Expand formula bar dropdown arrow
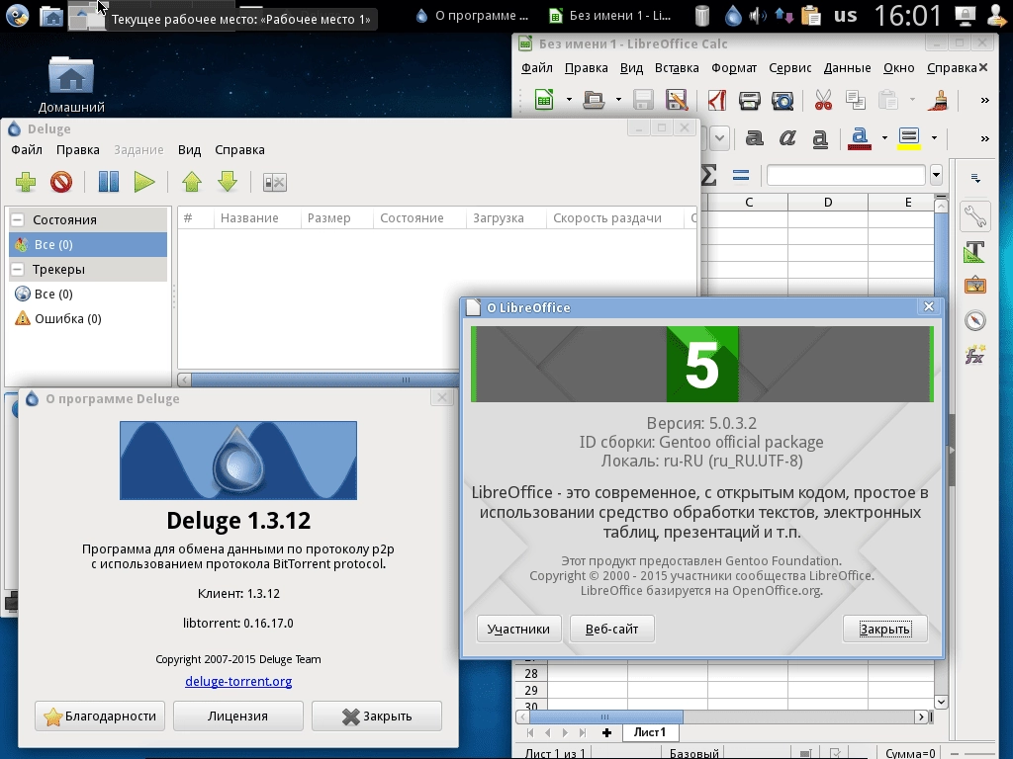 click(936, 175)
